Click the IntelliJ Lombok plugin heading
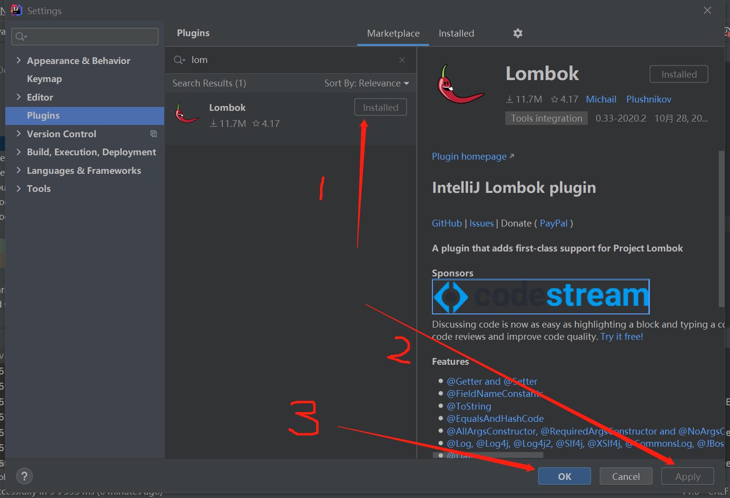This screenshot has width=730, height=498. click(514, 188)
